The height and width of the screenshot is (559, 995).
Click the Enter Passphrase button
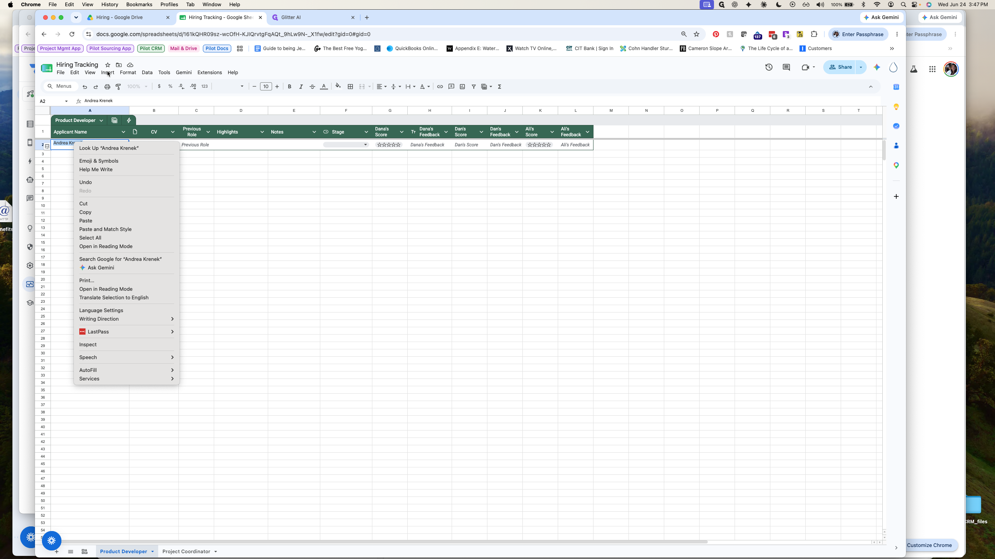(x=858, y=34)
